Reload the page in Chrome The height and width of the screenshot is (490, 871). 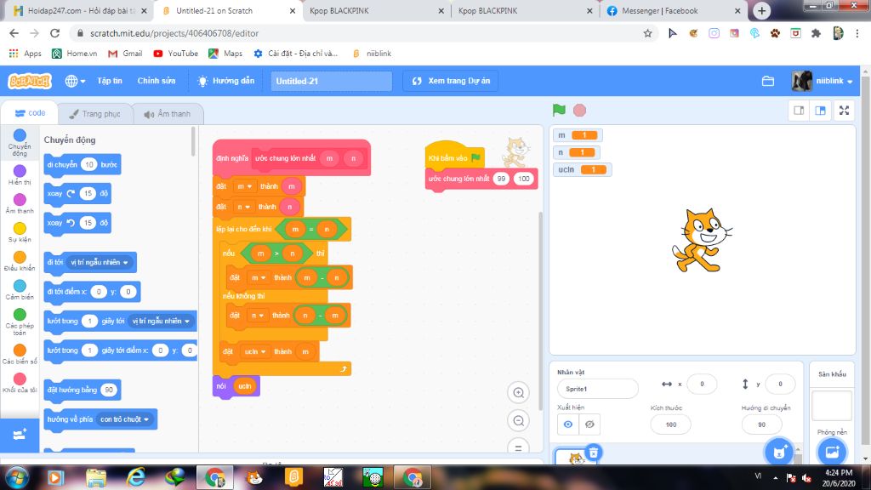pos(54,33)
